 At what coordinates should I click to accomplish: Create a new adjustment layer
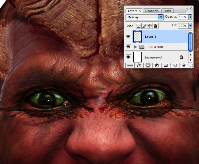157,65
